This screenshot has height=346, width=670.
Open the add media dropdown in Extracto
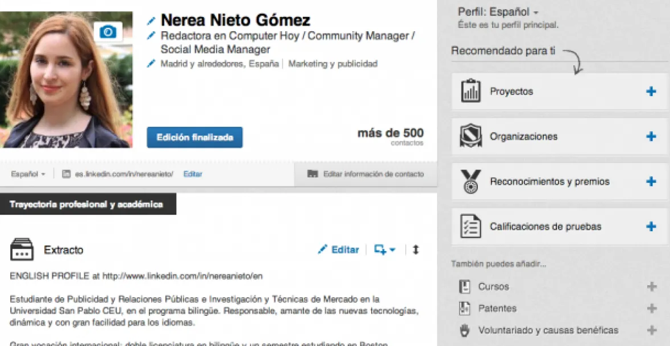click(385, 249)
